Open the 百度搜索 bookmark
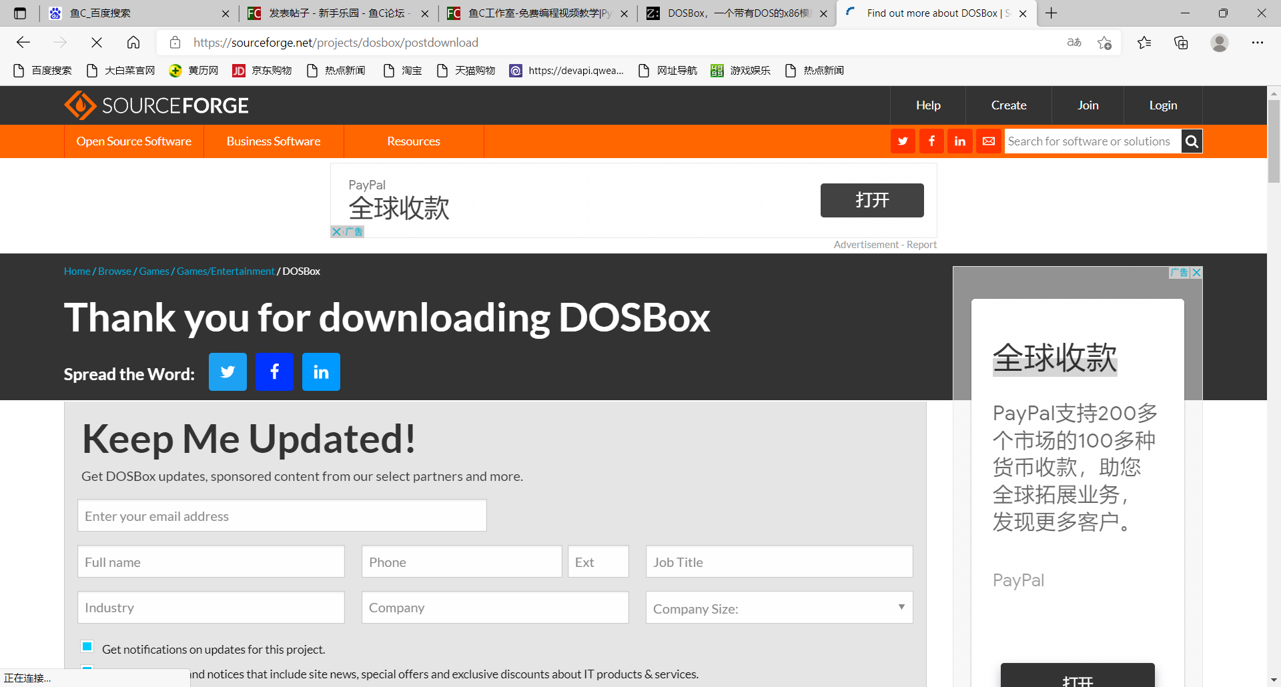 pyautogui.click(x=42, y=71)
